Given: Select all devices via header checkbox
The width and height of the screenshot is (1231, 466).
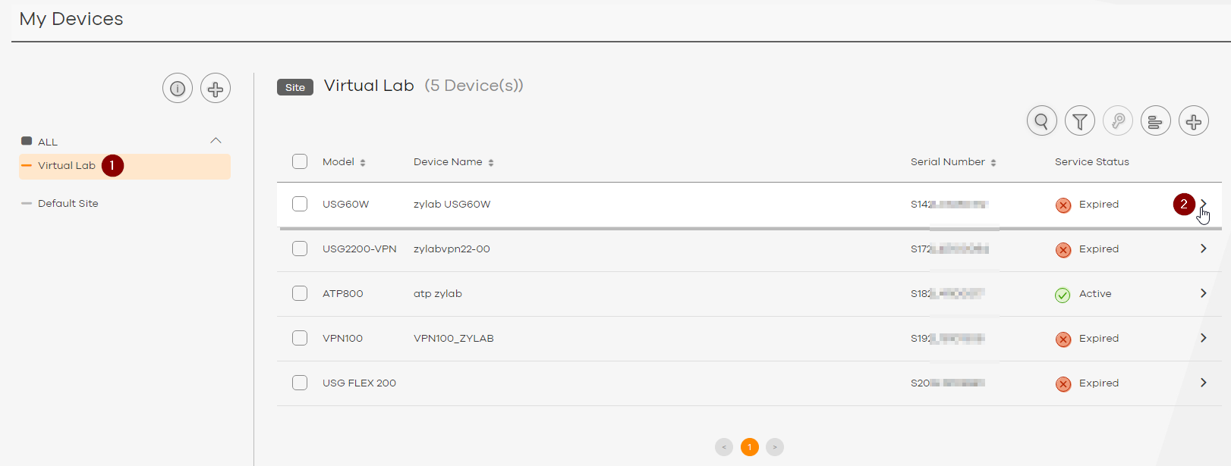Looking at the screenshot, I should (300, 161).
